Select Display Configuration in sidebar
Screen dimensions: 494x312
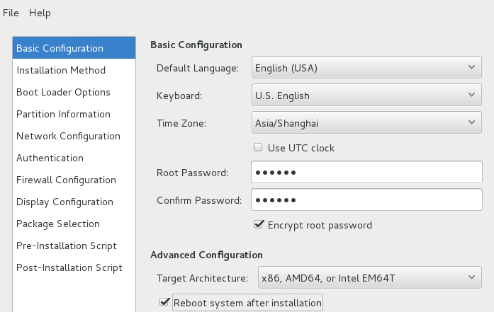[x=74, y=202]
